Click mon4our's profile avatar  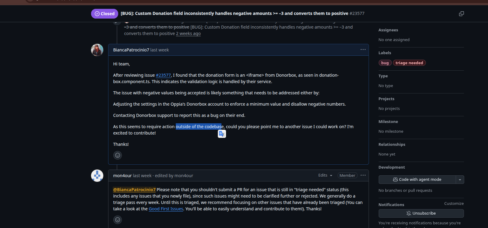(97, 176)
